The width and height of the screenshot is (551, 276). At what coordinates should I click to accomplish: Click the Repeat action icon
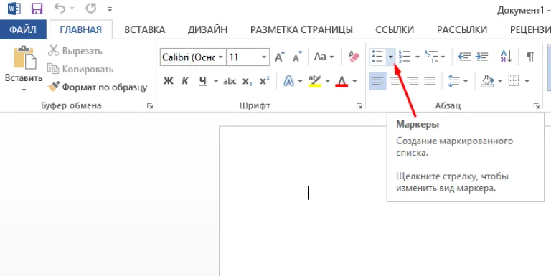[91, 9]
